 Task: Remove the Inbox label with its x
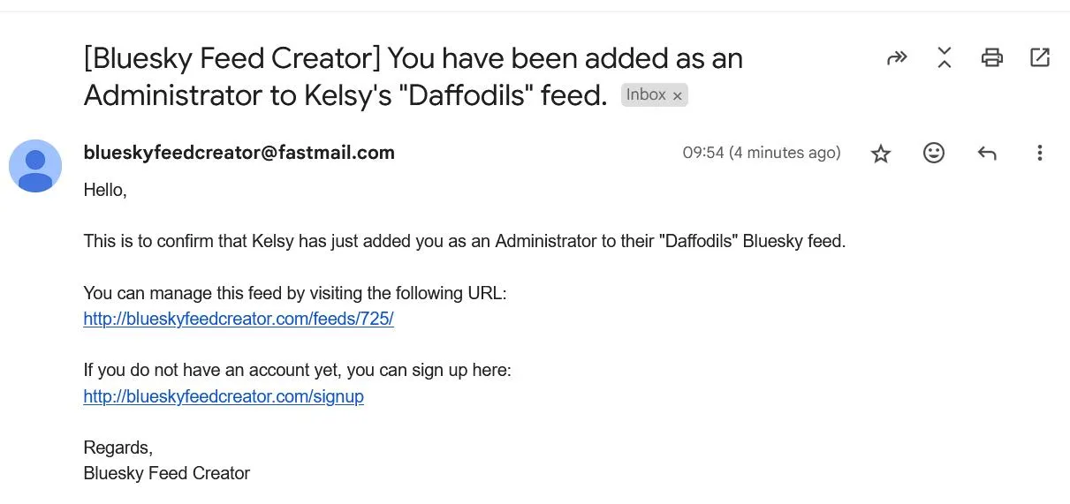click(x=678, y=96)
